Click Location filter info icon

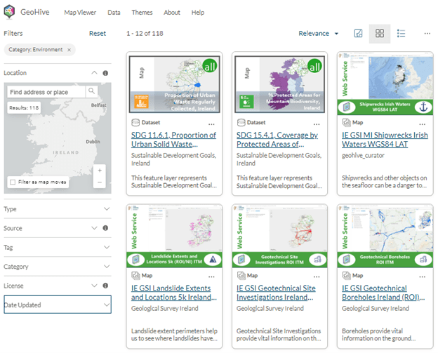tap(105, 73)
